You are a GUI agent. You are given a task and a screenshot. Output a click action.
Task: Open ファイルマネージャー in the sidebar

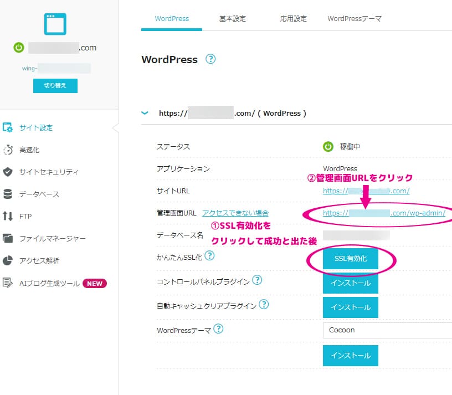[53, 238]
